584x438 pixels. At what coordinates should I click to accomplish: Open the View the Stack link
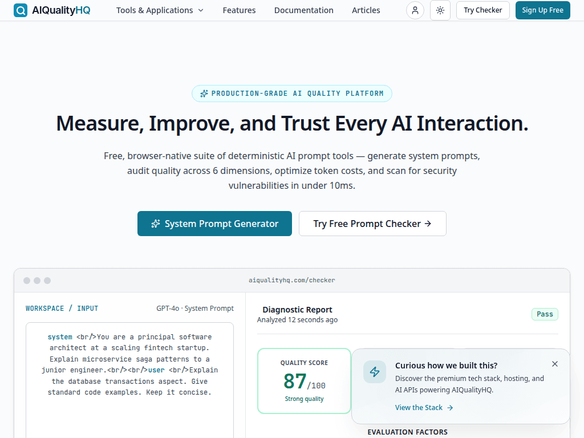pyautogui.click(x=424, y=407)
